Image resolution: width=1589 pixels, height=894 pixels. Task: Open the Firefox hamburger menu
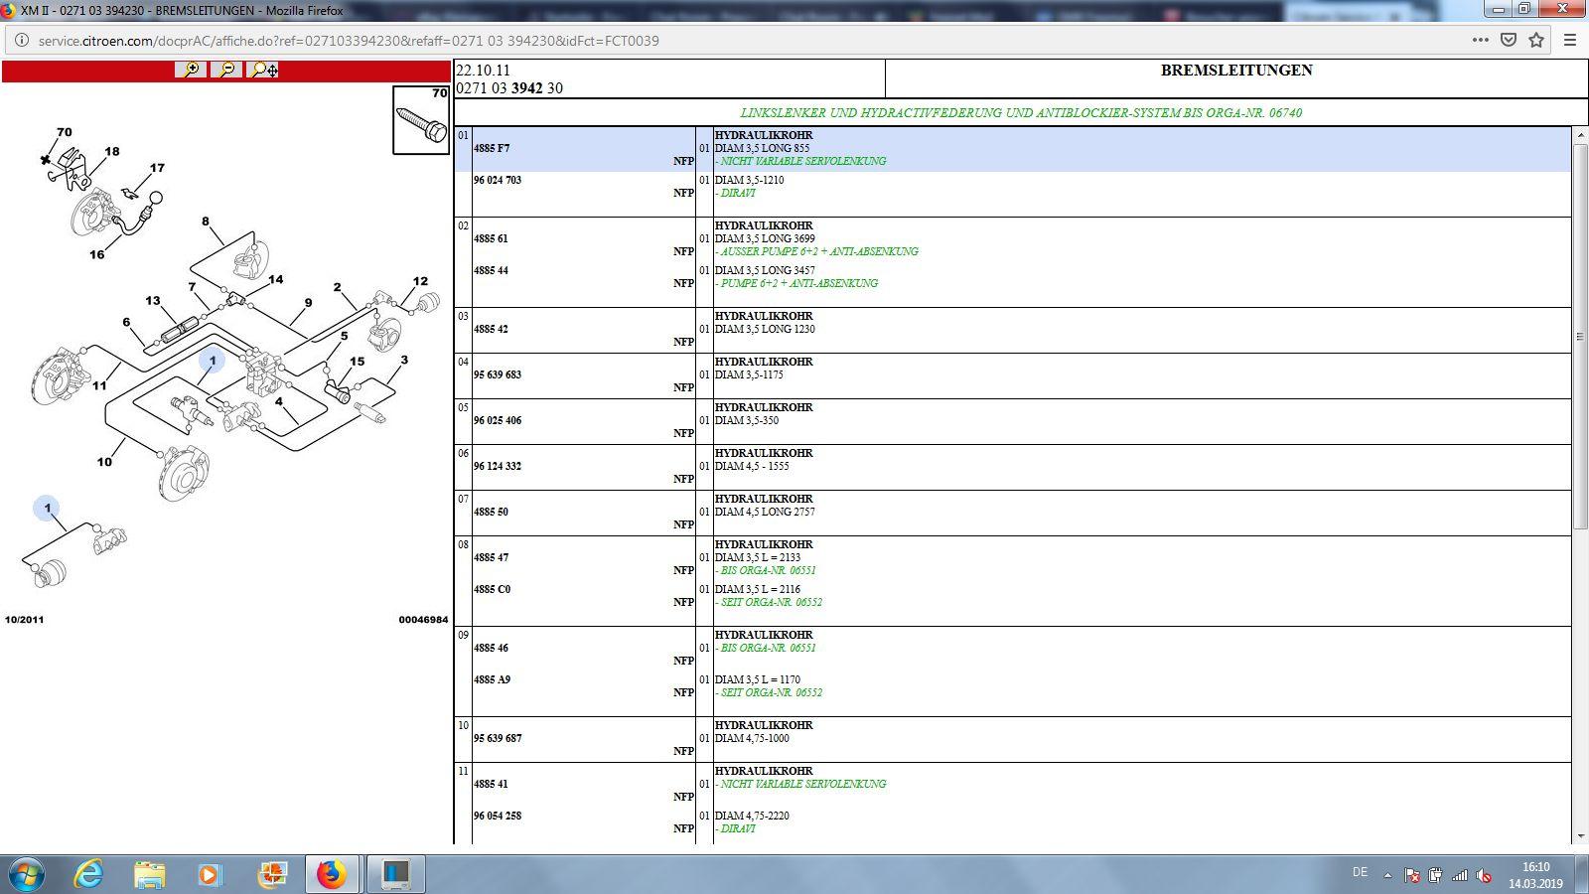pyautogui.click(x=1570, y=41)
